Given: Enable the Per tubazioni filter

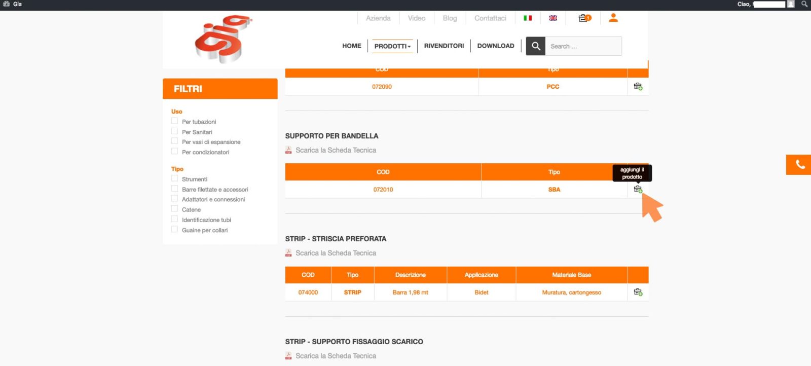Looking at the screenshot, I should pos(175,121).
